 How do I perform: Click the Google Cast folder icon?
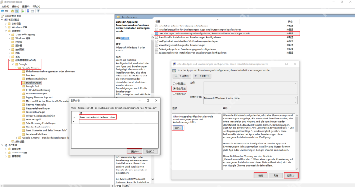23,86
